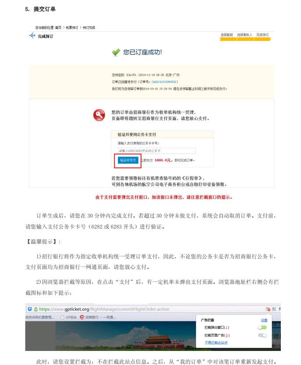Viewport: 301px width, 365px height.
Task: Click the blue airplane icon beside 完成预订
Action: (32, 36)
